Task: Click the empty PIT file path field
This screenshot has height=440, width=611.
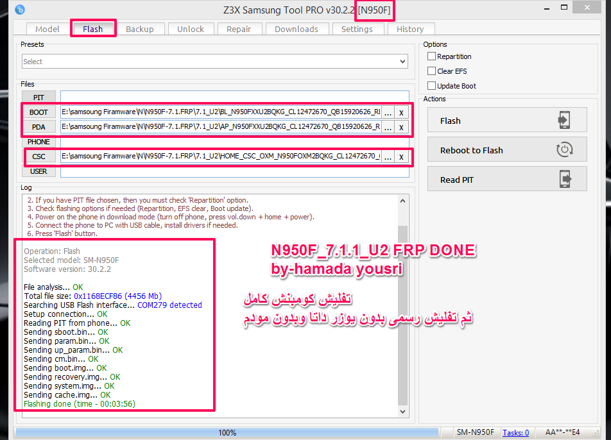Action: (235, 97)
